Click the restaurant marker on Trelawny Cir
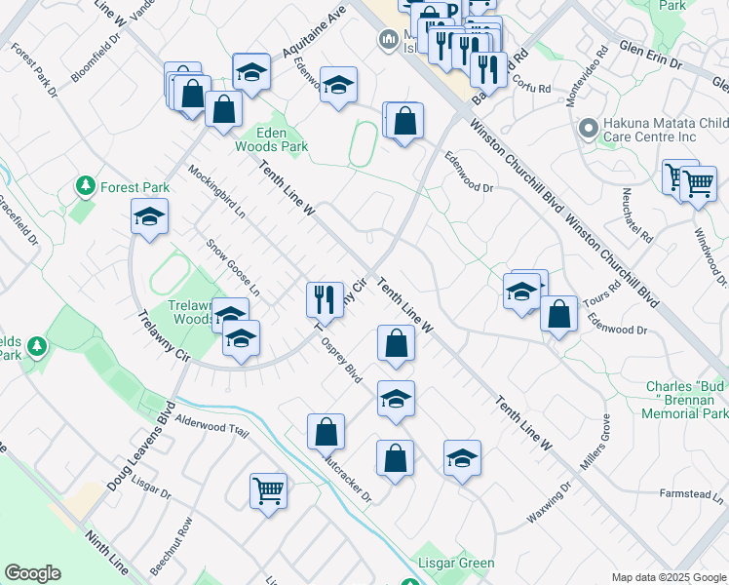 pyautogui.click(x=325, y=297)
